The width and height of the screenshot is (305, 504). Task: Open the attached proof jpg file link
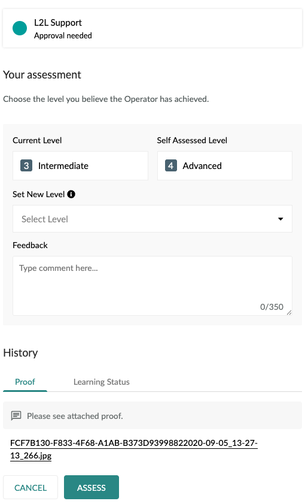coord(134,449)
